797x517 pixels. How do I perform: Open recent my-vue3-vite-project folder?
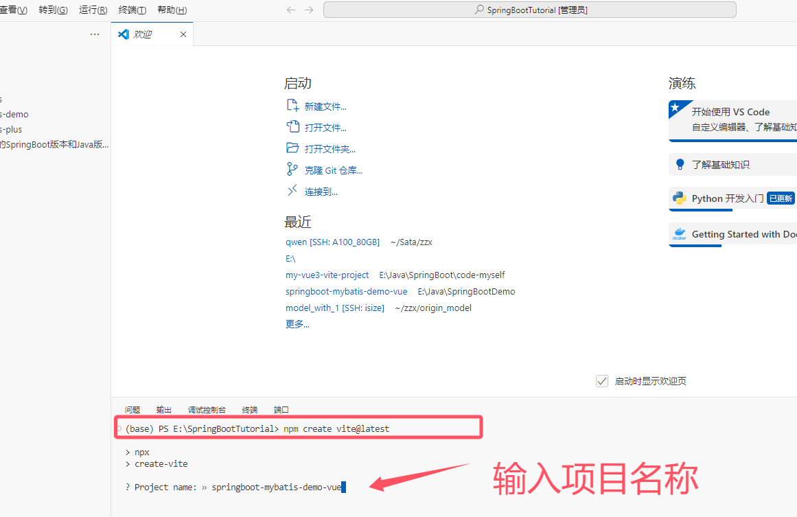click(x=327, y=275)
